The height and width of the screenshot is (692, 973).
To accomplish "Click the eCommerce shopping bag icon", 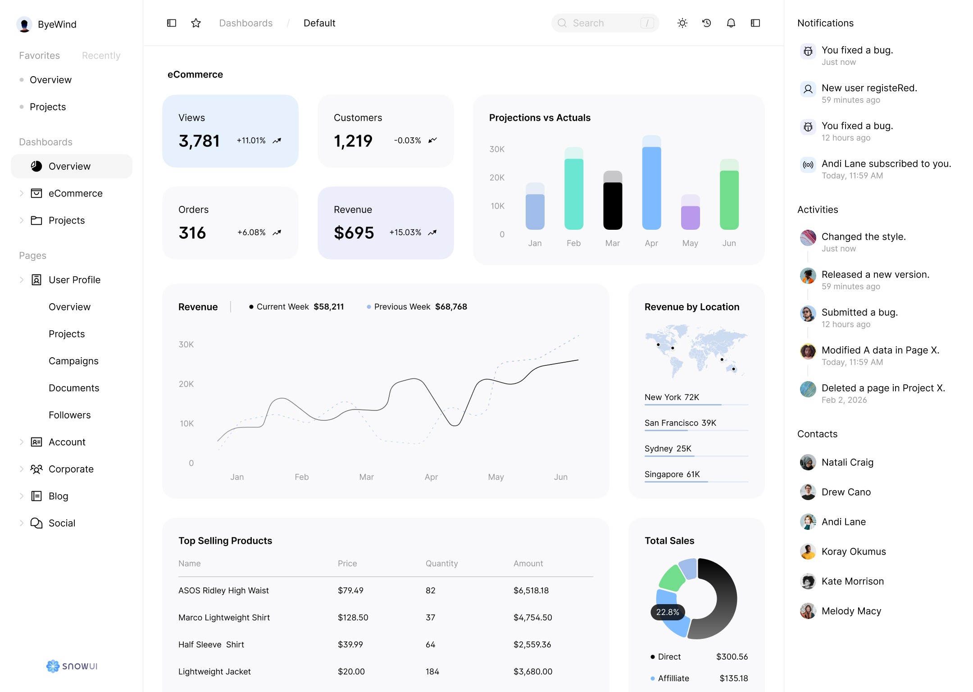I will click(36, 193).
